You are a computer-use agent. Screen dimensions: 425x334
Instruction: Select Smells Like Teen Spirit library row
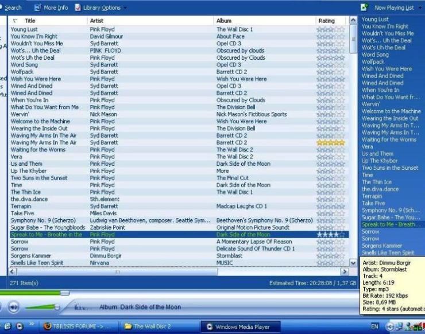tap(179, 263)
